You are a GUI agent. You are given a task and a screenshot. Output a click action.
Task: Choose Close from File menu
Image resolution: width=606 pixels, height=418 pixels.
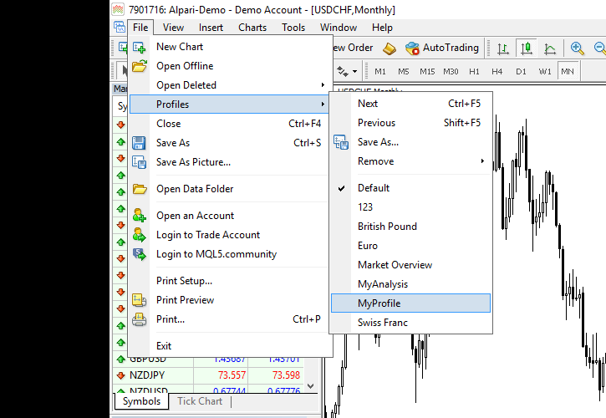pos(231,124)
